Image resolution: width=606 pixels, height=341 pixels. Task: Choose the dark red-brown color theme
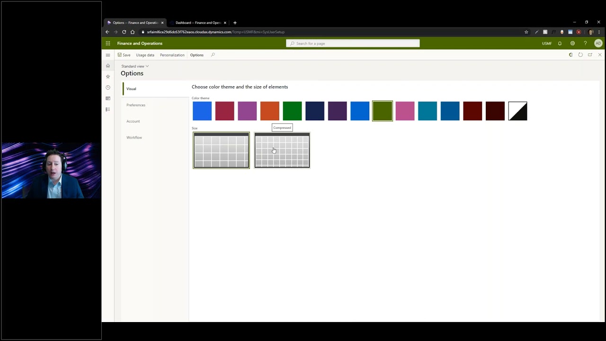click(x=472, y=111)
